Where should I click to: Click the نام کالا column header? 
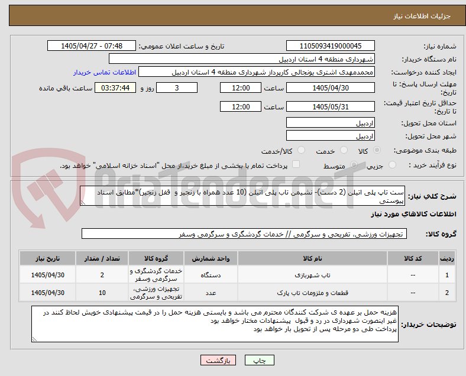312,258
